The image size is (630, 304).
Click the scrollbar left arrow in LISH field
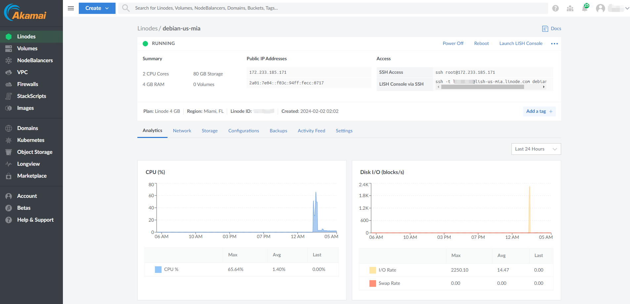[x=438, y=87]
